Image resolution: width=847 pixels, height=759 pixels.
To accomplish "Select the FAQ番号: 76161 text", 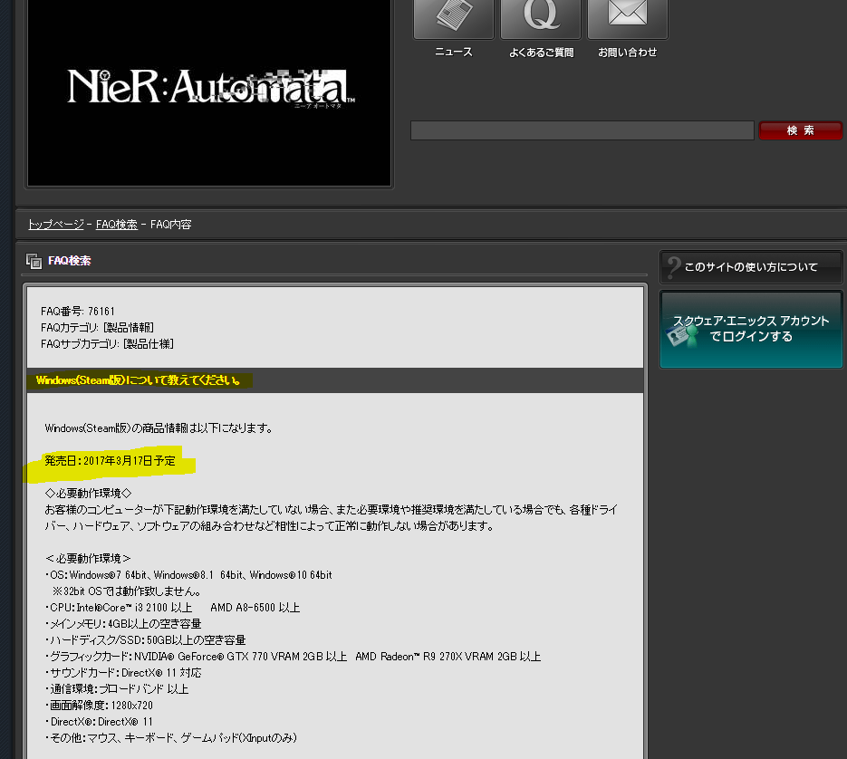I will 78,312.
